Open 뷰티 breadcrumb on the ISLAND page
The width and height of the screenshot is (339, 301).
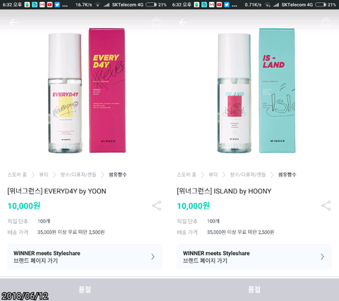213,175
